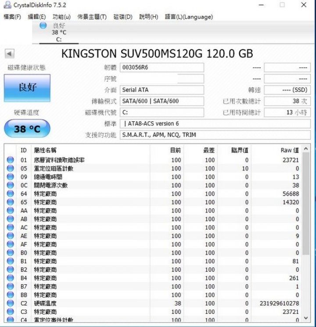Click the status icon for attribute C3

[x=10, y=312]
